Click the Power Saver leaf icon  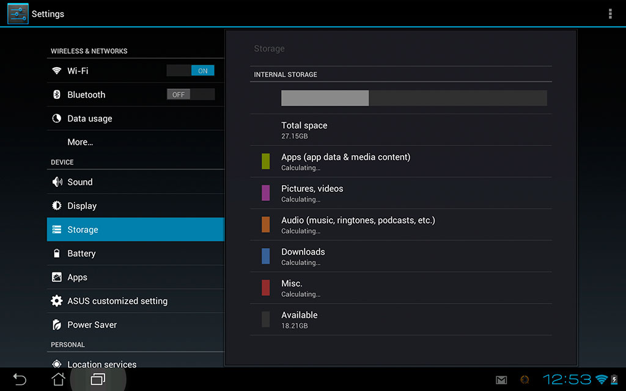(57, 325)
